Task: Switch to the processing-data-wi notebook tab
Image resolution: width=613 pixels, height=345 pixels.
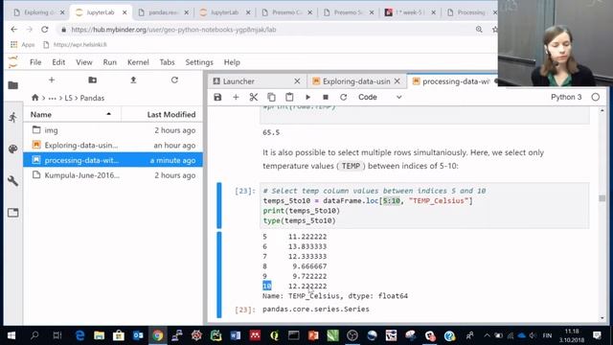Action: 453,81
